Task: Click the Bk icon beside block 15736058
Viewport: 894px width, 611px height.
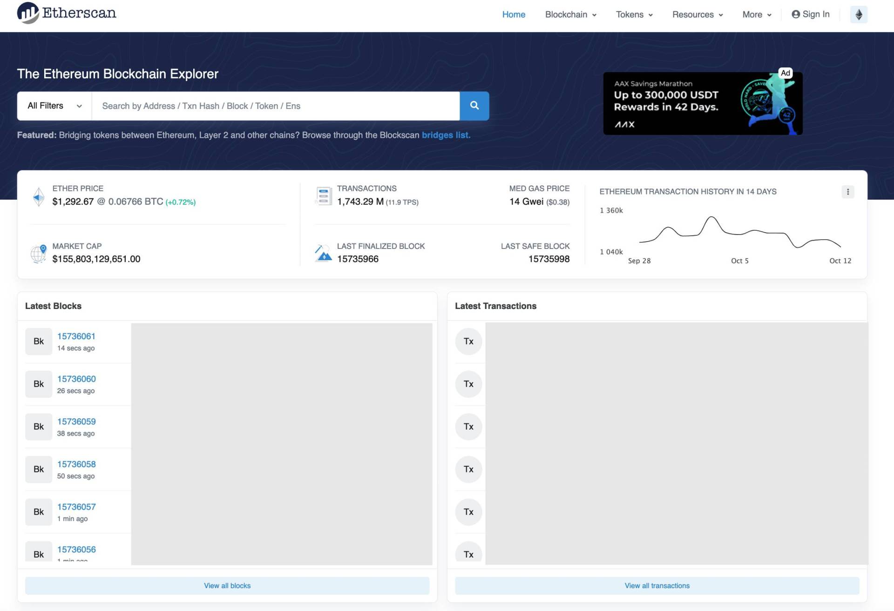Action: click(x=39, y=469)
